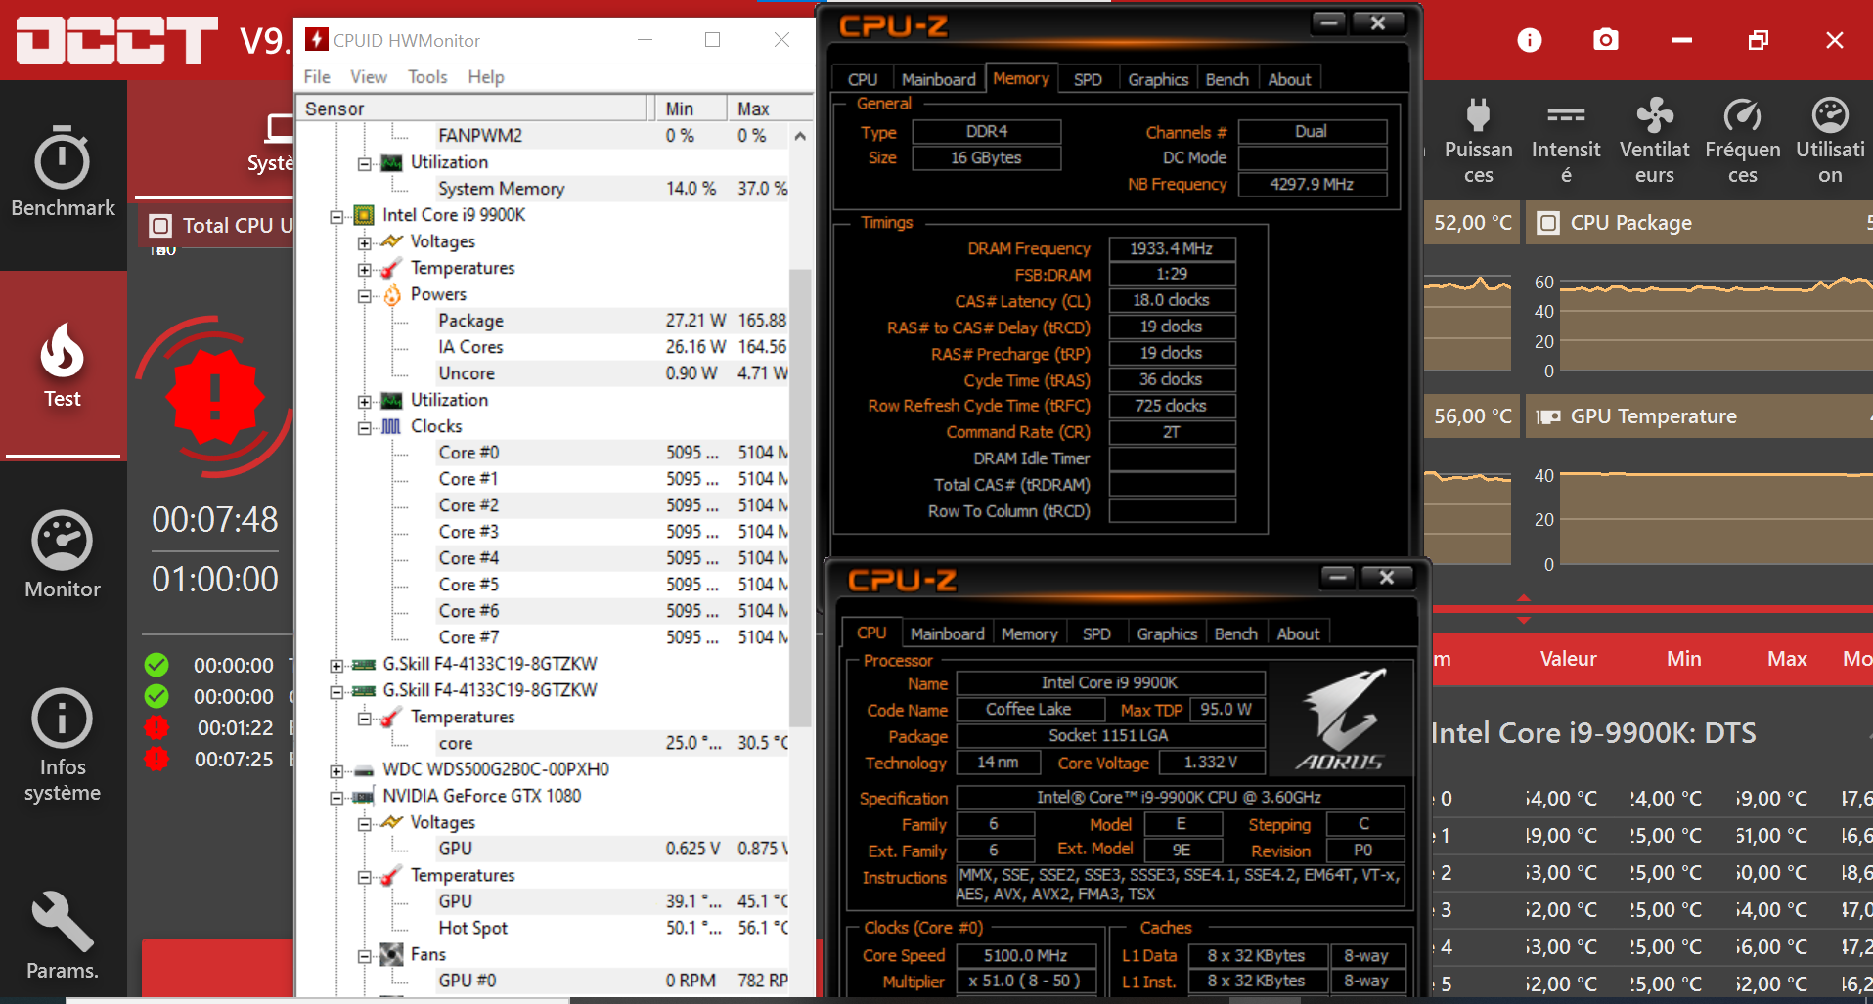This screenshot has width=1873, height=1004.
Task: Open the OCCT Benchmark section
Action: 63,172
